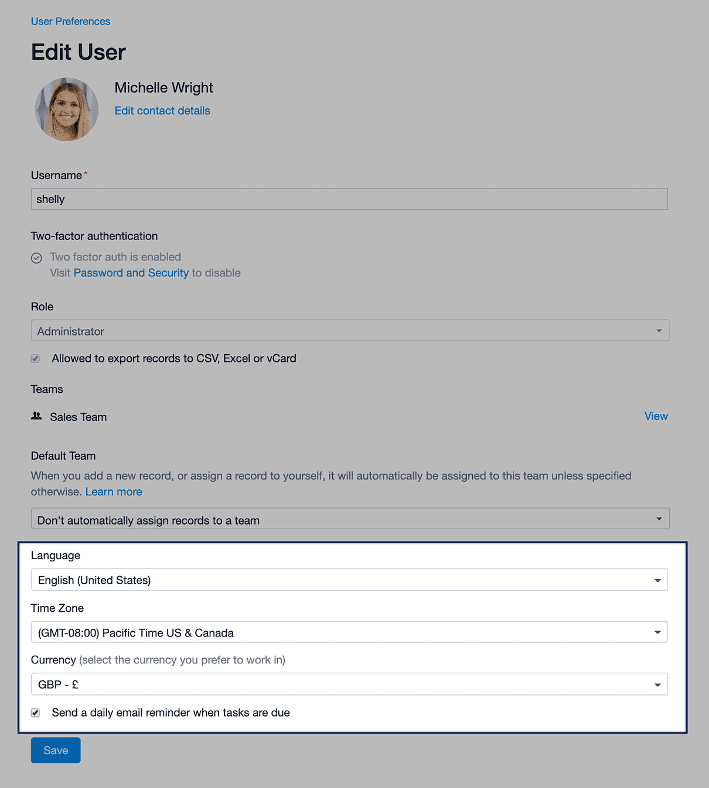
Task: Go to User Preferences breadcrumb
Action: pos(70,22)
